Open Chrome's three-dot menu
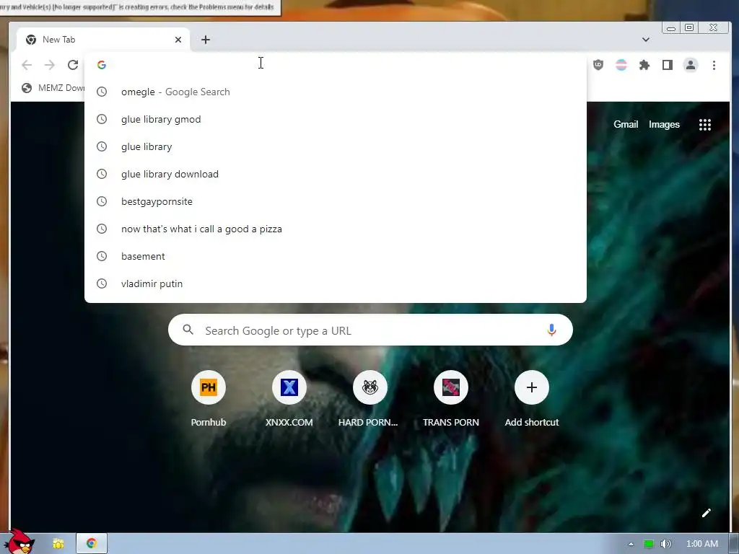This screenshot has height=554, width=739. click(x=714, y=65)
